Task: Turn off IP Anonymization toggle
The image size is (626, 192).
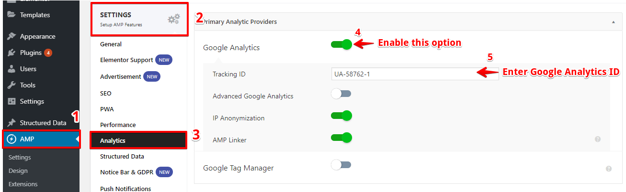Action: pyautogui.click(x=341, y=116)
